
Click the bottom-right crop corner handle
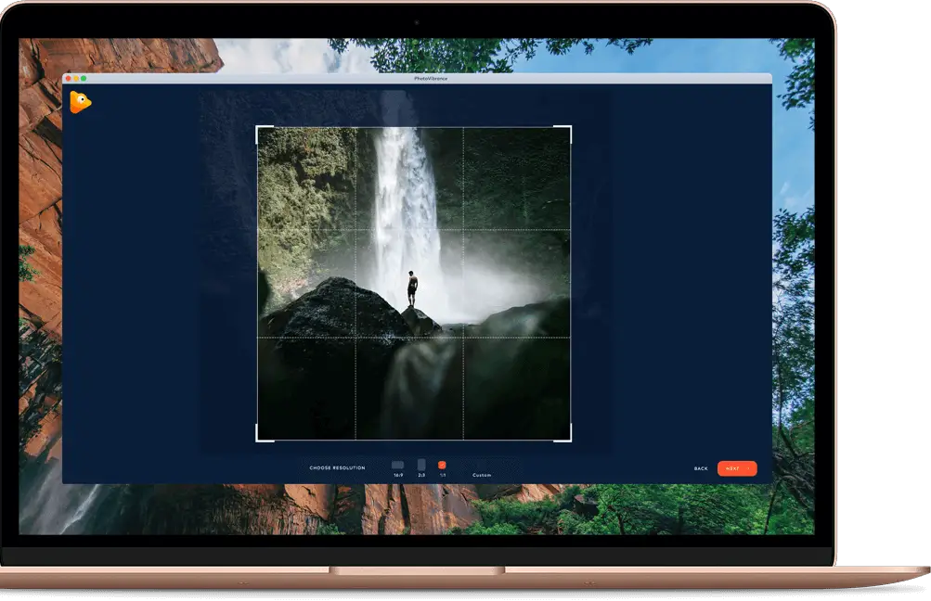[x=568, y=438]
